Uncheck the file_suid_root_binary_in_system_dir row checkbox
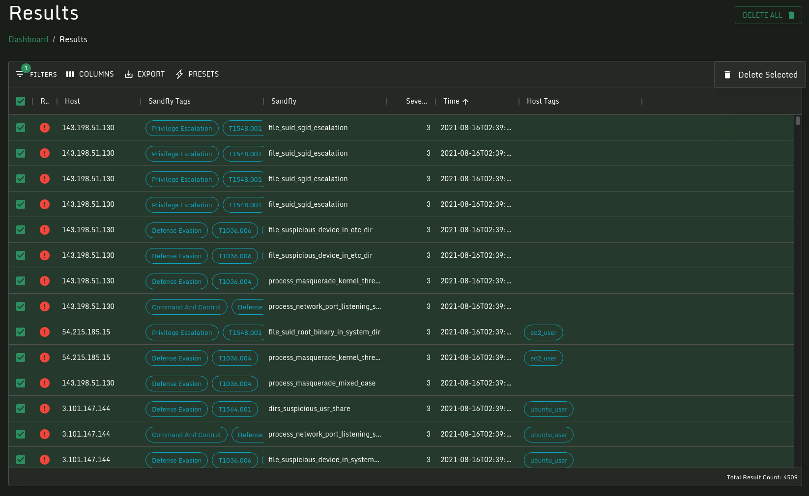The image size is (809, 496). 21,332
